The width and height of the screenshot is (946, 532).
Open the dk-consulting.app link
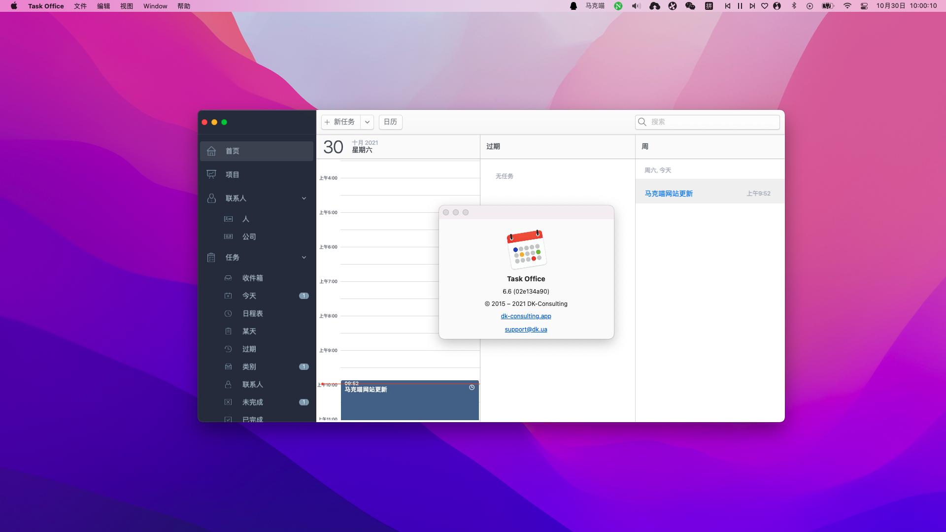pyautogui.click(x=526, y=316)
